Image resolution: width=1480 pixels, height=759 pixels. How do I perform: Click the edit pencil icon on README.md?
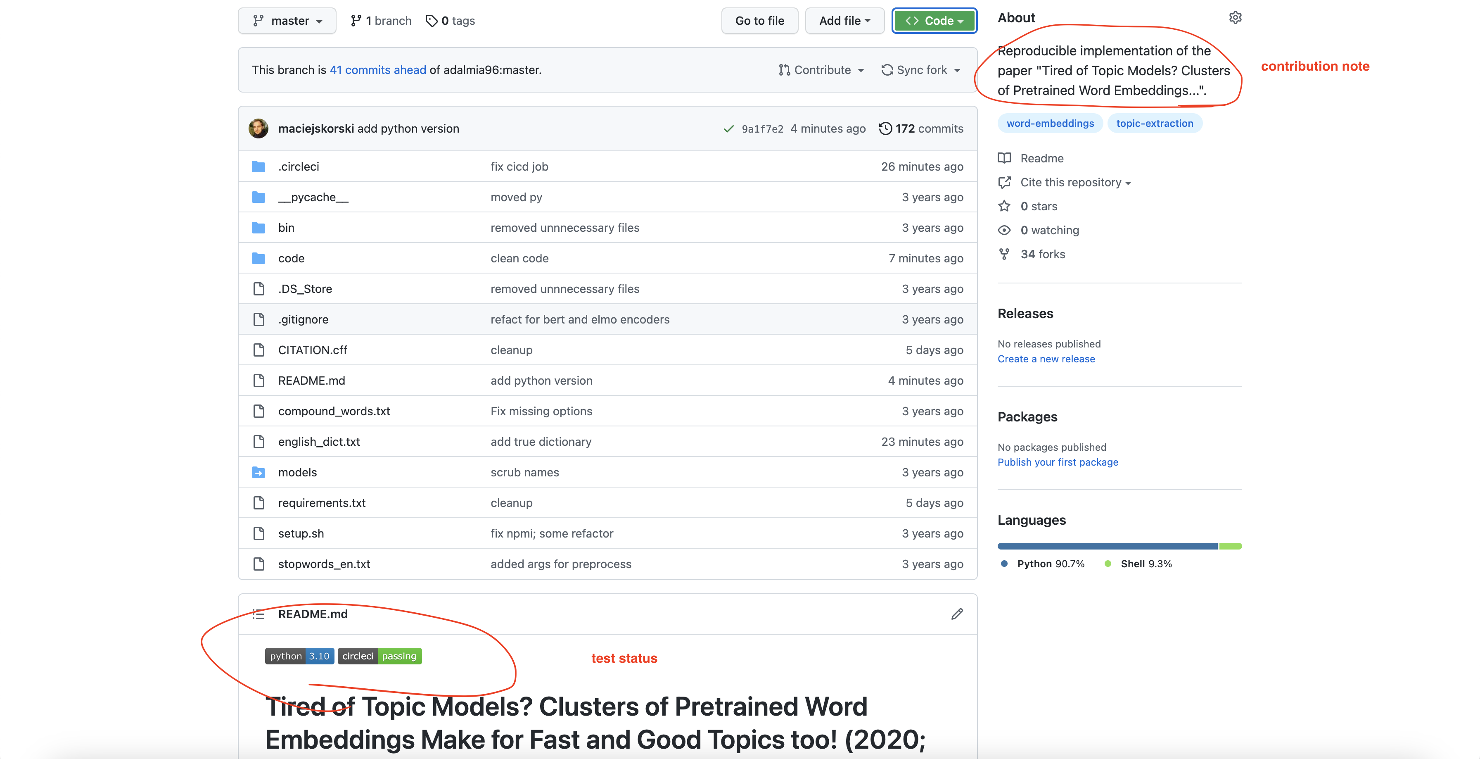[x=958, y=614]
